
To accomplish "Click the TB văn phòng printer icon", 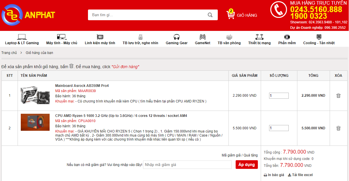I will click(229, 37).
